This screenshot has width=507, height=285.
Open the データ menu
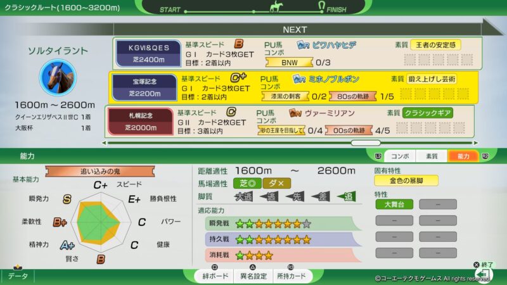18,276
